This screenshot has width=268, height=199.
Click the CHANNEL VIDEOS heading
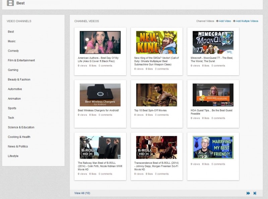87,21
